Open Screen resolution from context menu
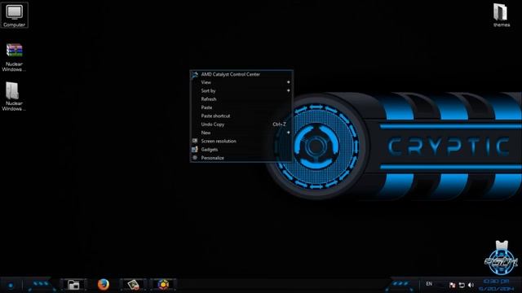 pyautogui.click(x=241, y=141)
